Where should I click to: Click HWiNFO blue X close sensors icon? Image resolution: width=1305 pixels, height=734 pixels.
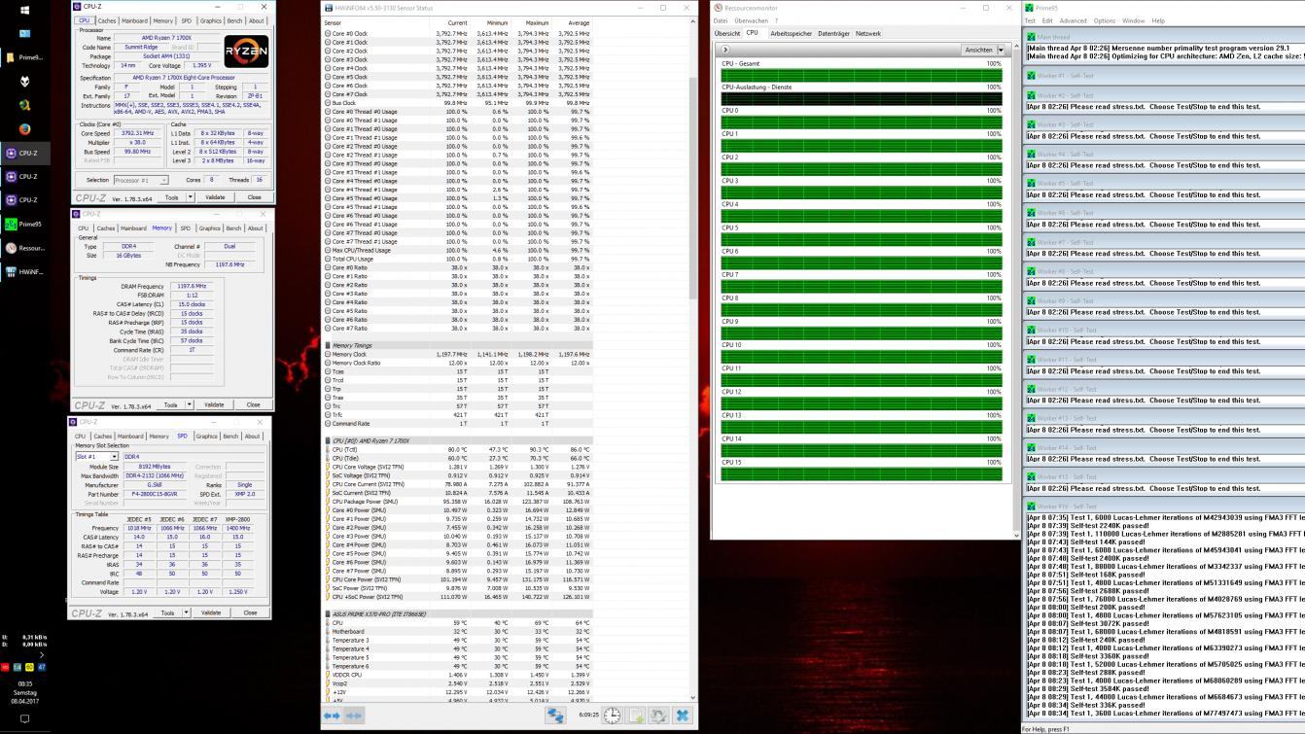tap(683, 716)
